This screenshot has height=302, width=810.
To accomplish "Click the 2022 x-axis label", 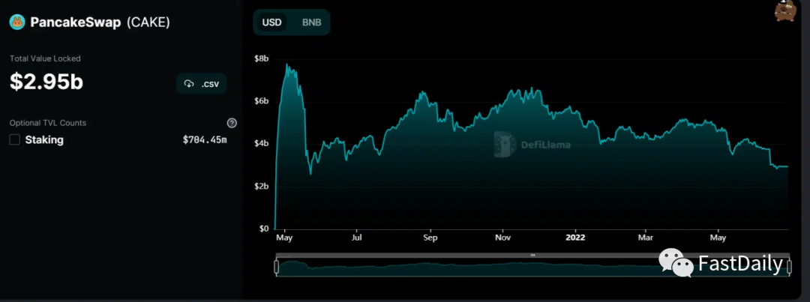I will click(575, 238).
